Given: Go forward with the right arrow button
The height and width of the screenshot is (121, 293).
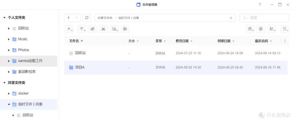Looking at the screenshot, I should tap(77, 18).
